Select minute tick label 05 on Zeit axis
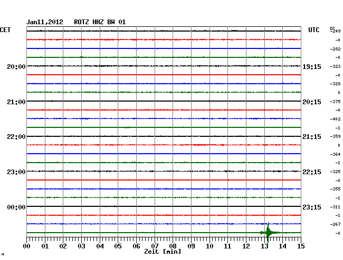 click(x=118, y=246)
